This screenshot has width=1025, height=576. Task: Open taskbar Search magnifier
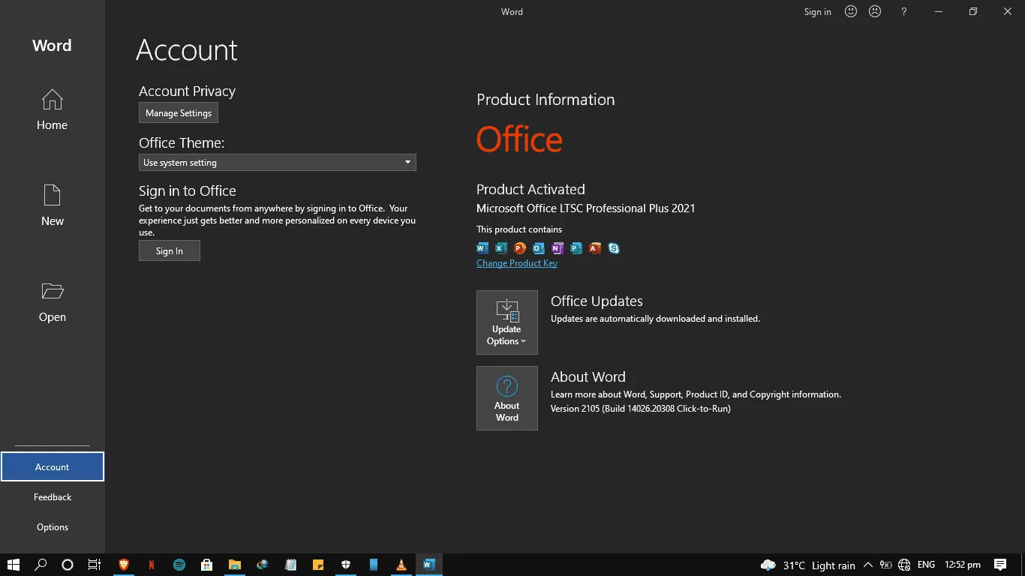point(41,565)
